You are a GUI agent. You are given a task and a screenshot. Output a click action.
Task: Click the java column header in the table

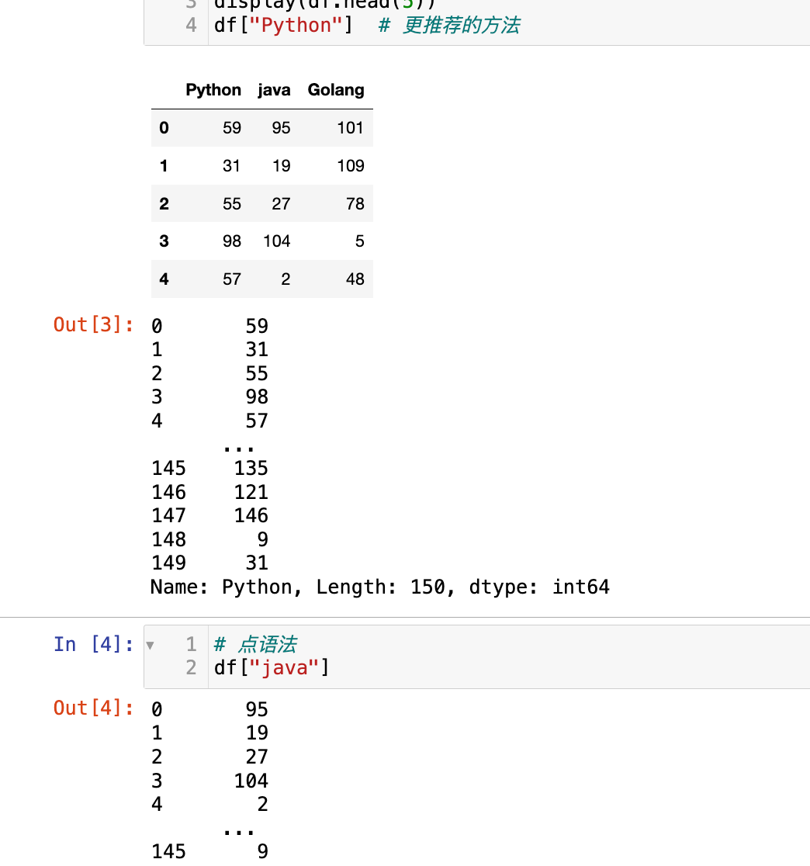(x=274, y=90)
